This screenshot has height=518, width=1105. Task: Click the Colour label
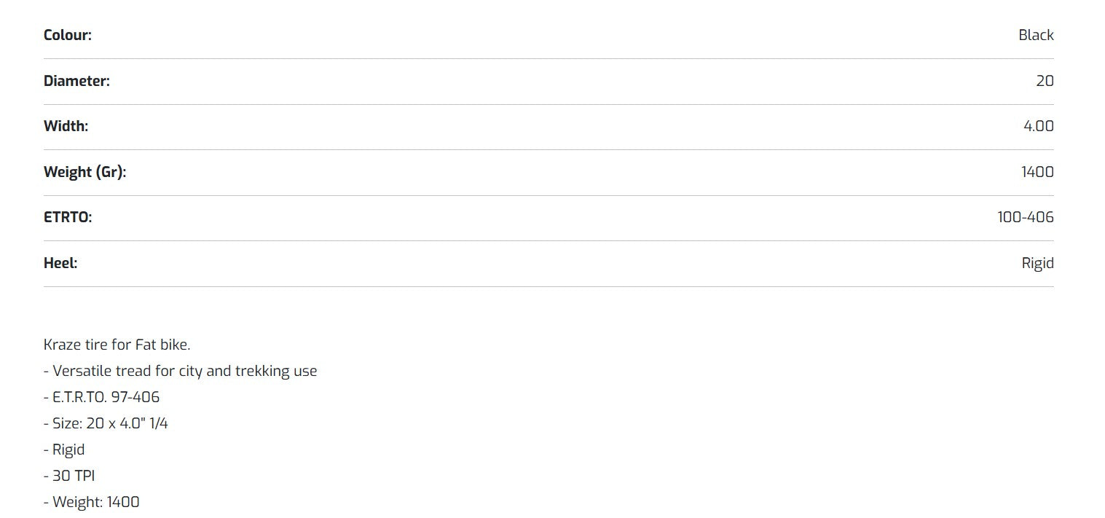(x=68, y=35)
